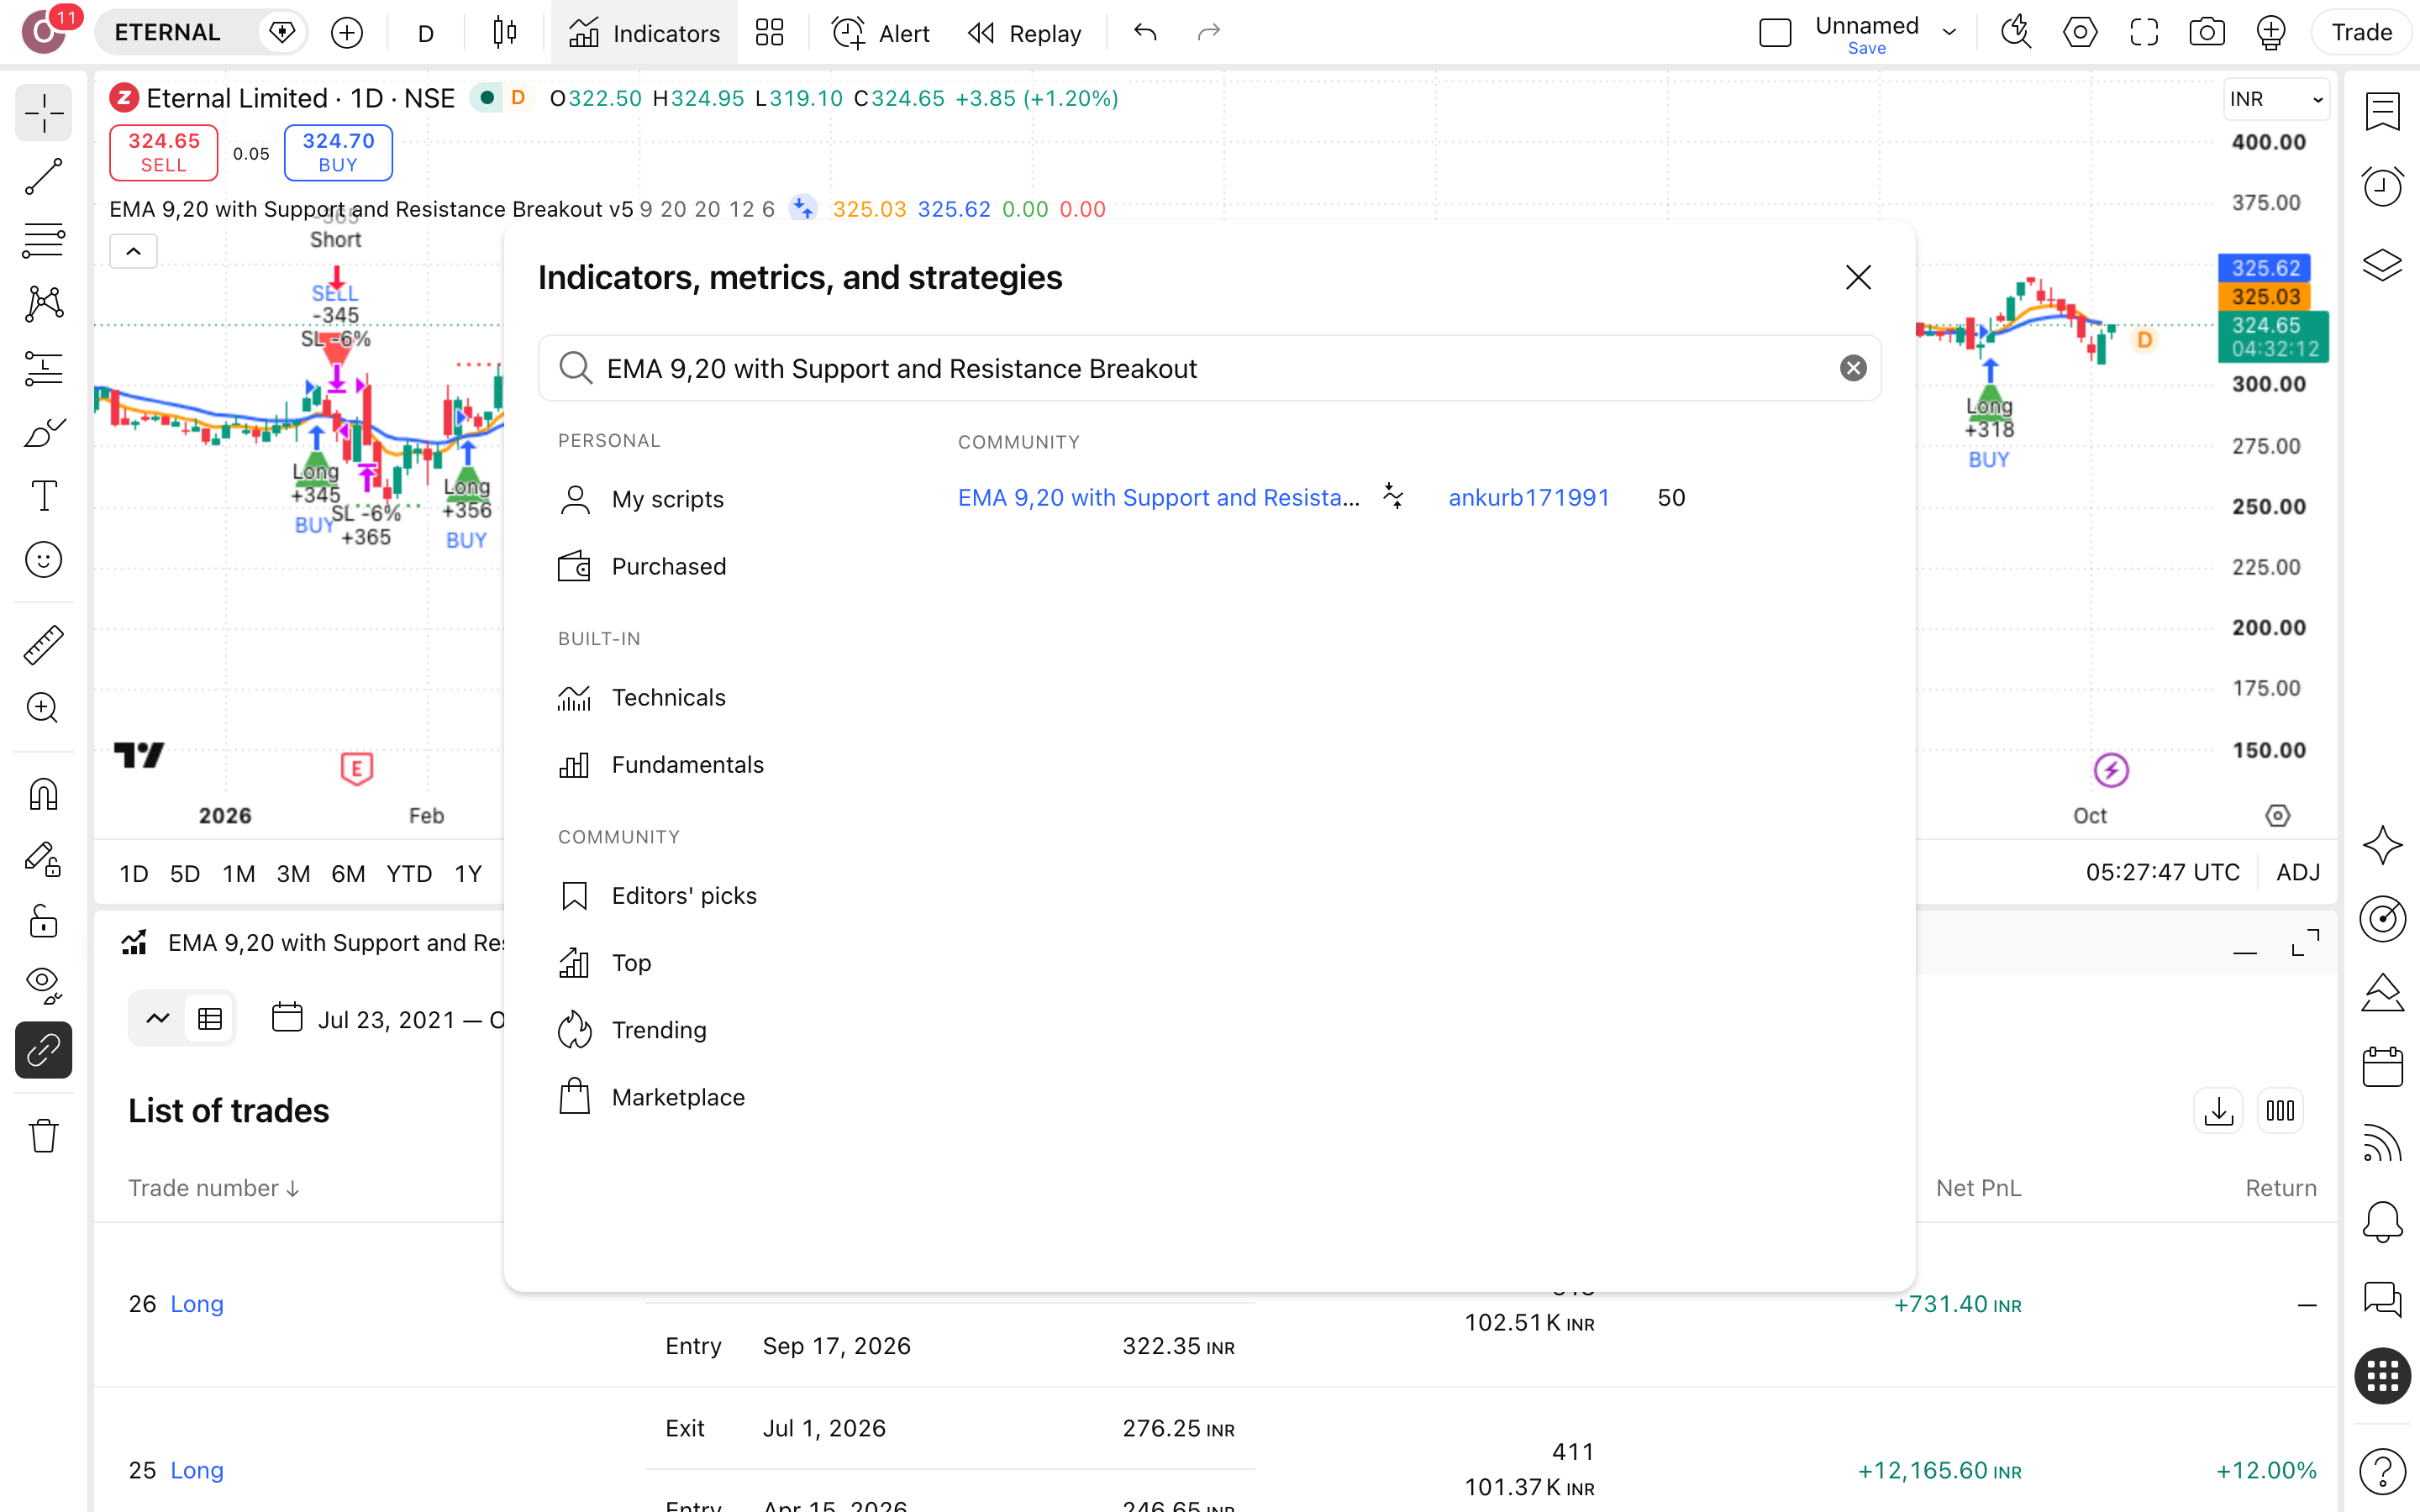Click into the indicator search input
Image resolution: width=2420 pixels, height=1512 pixels.
pos(1210,368)
